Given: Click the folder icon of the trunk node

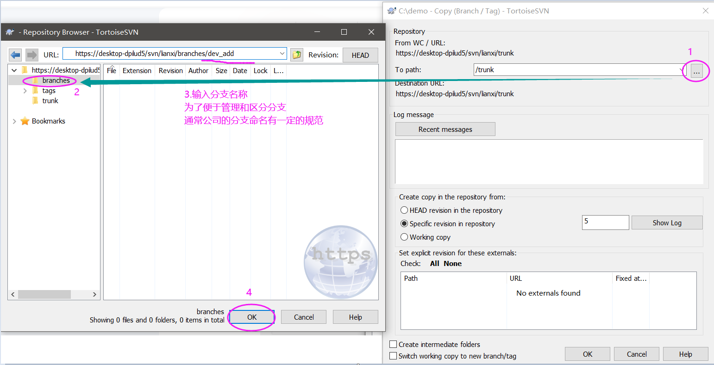Looking at the screenshot, I should (36, 101).
